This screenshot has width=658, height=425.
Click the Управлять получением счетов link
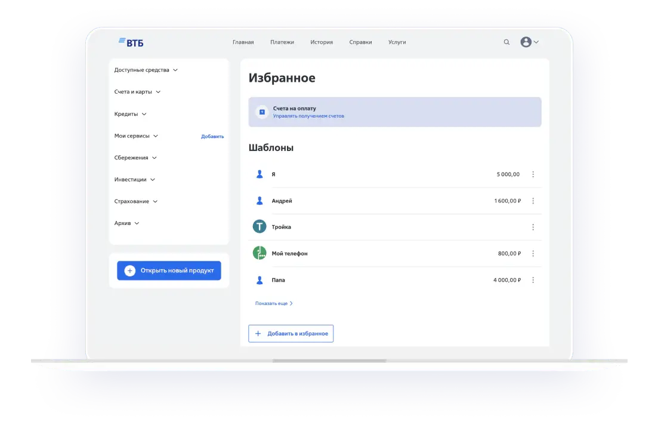click(x=308, y=116)
